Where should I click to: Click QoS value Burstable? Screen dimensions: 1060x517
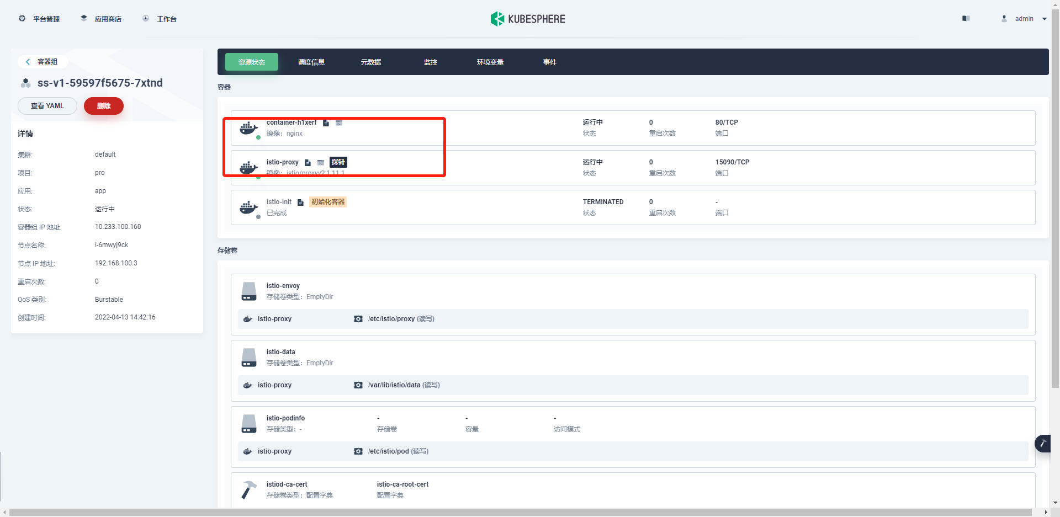point(109,300)
